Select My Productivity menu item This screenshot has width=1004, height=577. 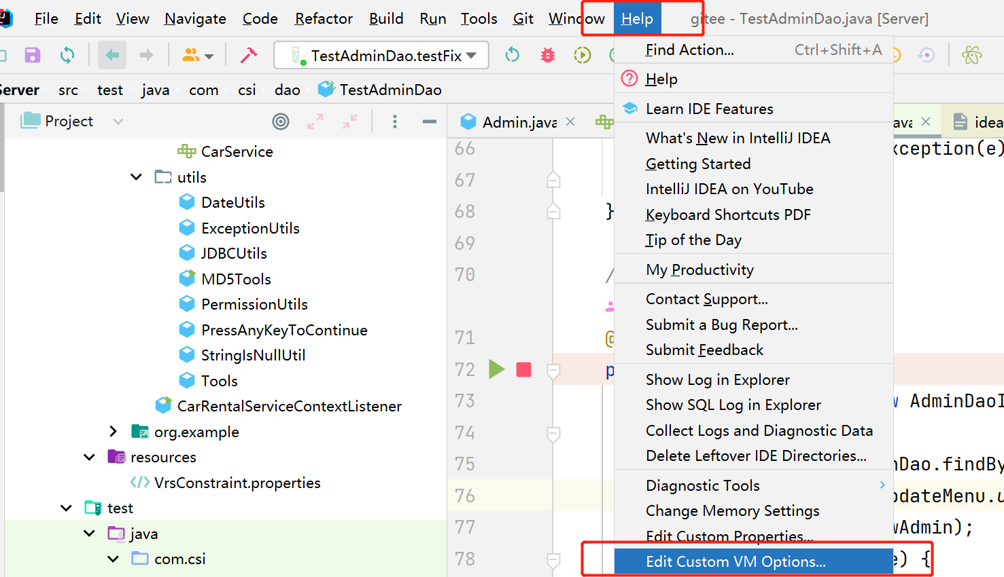point(754,269)
